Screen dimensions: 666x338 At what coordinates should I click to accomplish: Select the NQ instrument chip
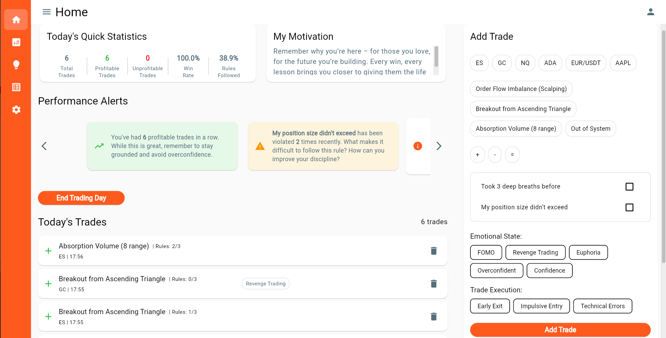(525, 63)
